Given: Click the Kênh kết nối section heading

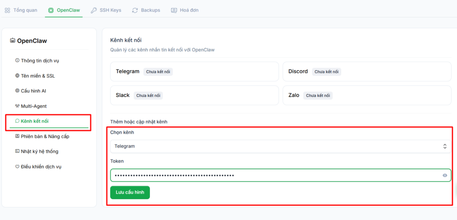Looking at the screenshot, I should pyautogui.click(x=126, y=40).
